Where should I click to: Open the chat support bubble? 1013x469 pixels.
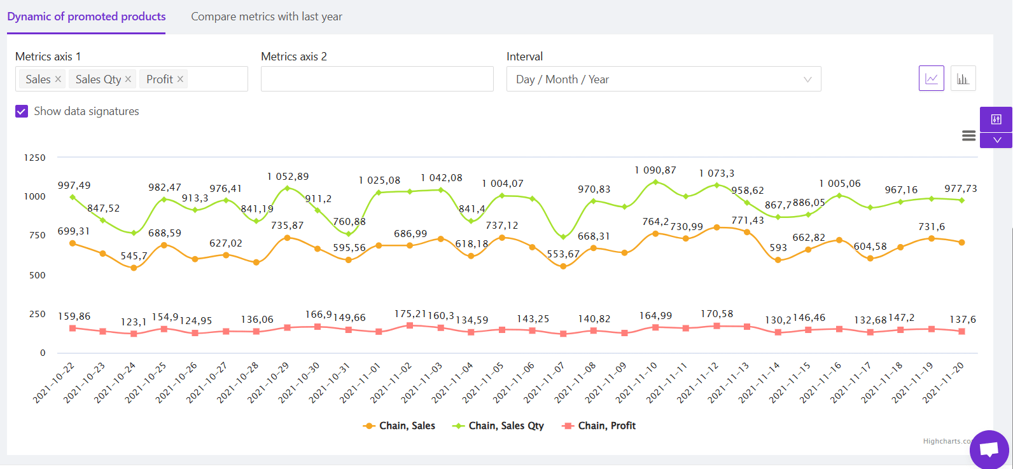click(989, 449)
